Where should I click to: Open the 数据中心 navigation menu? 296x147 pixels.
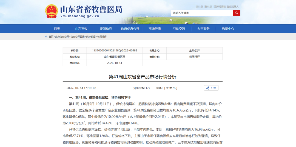[x=228, y=29]
